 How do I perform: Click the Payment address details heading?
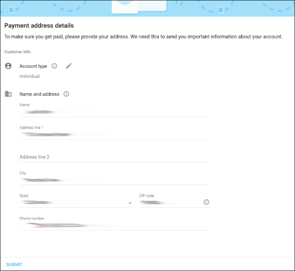pos(39,26)
